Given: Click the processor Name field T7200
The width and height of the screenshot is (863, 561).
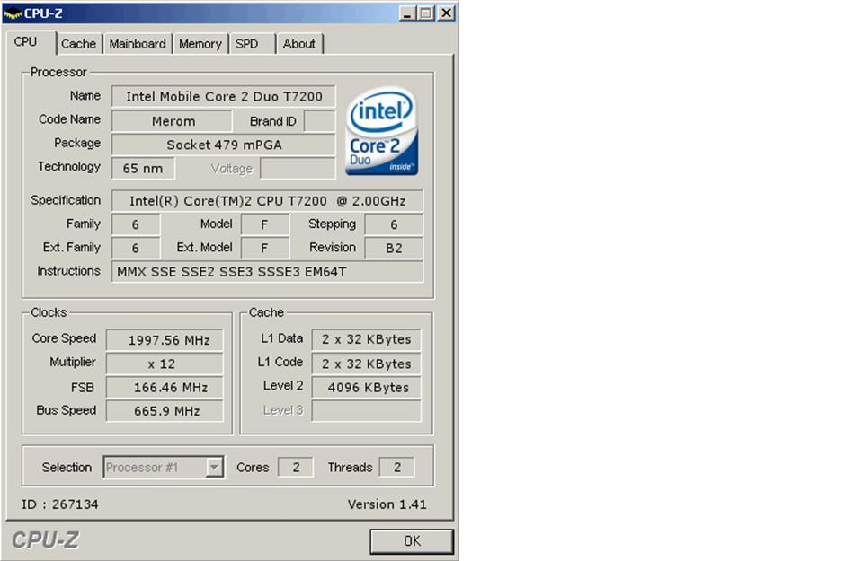Looking at the screenshot, I should click(x=224, y=97).
